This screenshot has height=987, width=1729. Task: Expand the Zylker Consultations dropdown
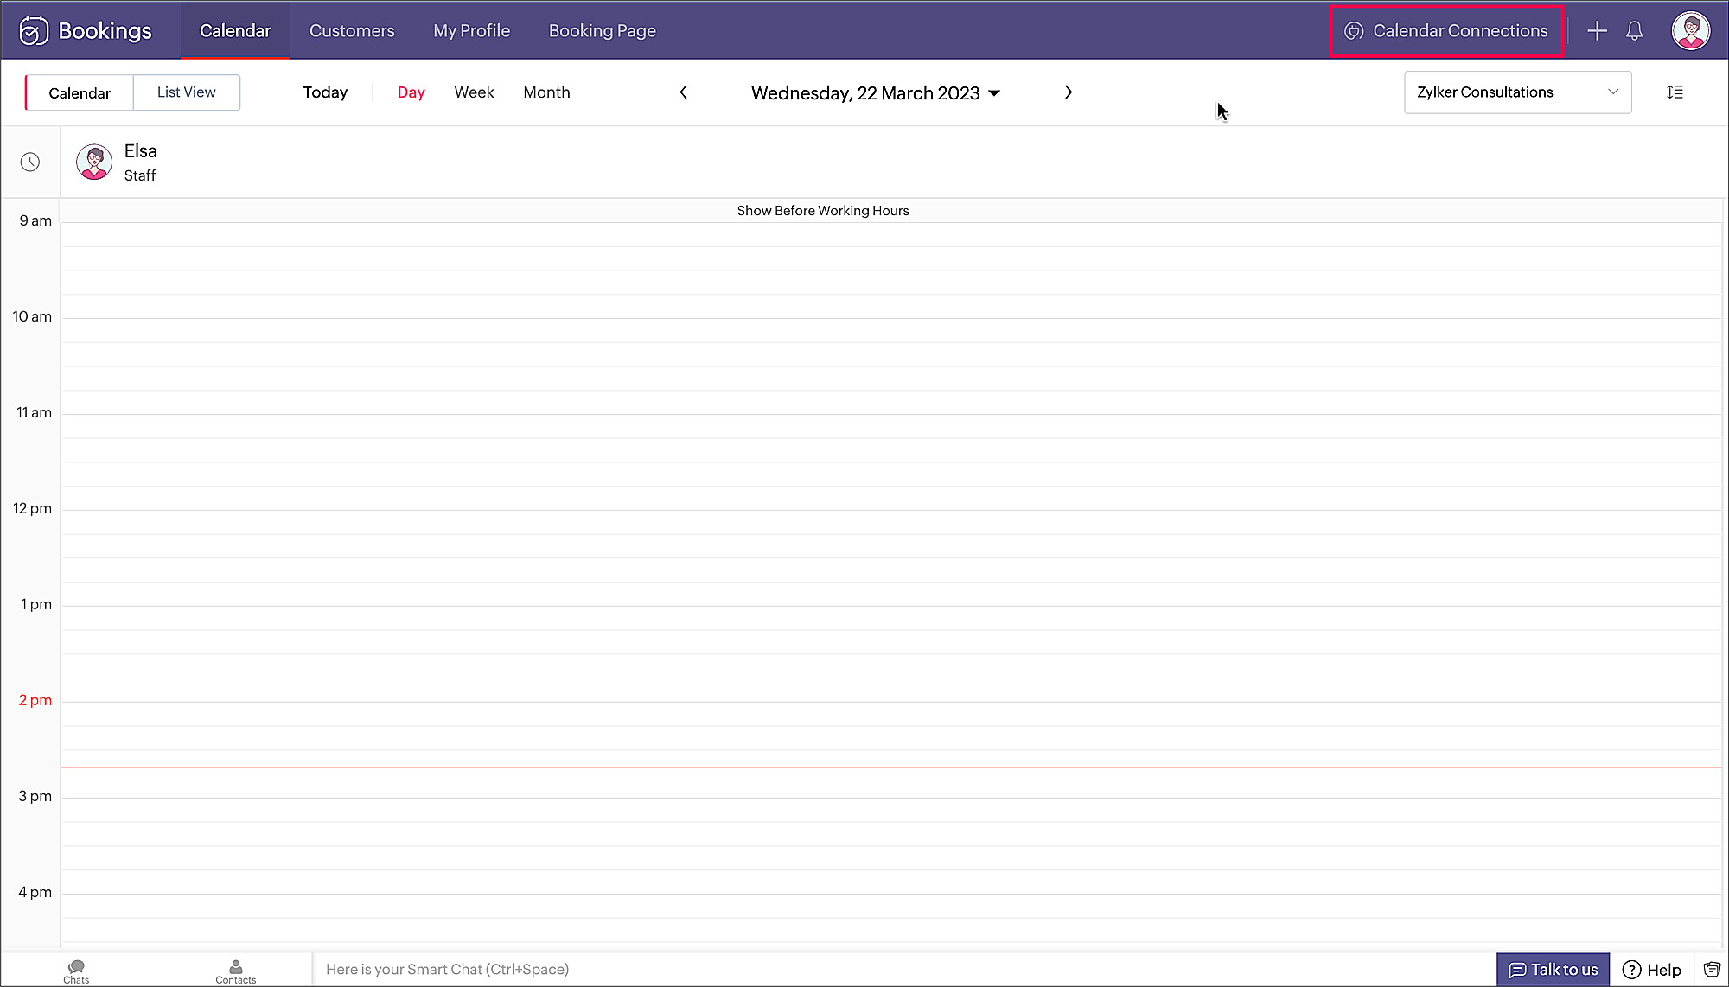pos(1517,92)
